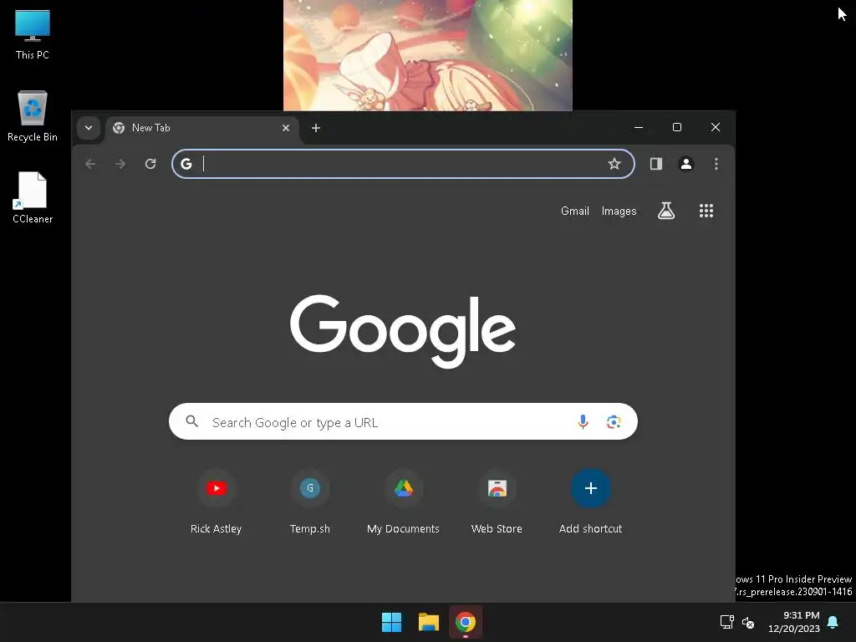
Task: Start voice search with microphone icon
Action: click(x=583, y=421)
